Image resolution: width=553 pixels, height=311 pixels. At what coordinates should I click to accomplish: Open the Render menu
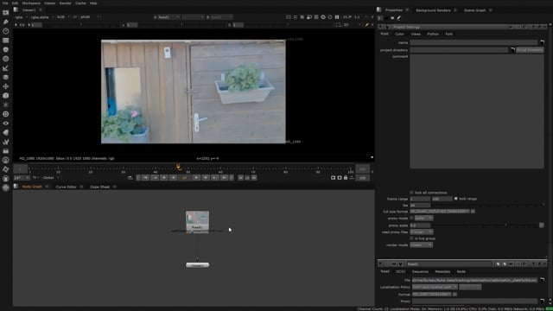[66, 3]
